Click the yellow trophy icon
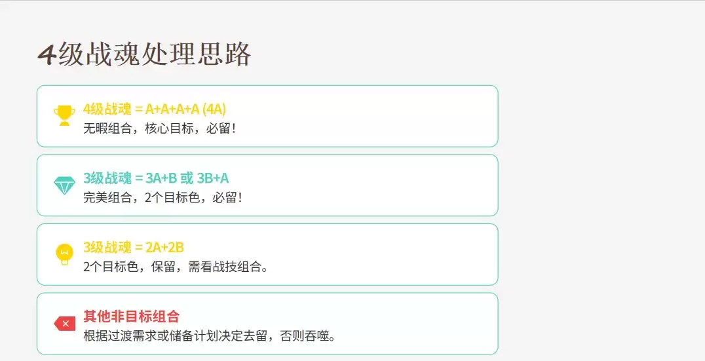Screen dimensions: 705x361 [64, 116]
